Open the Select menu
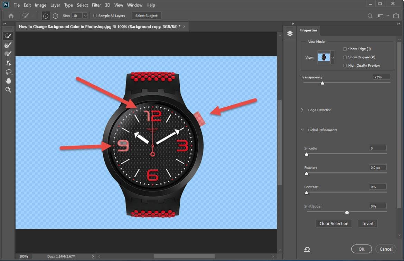 pos(82,5)
